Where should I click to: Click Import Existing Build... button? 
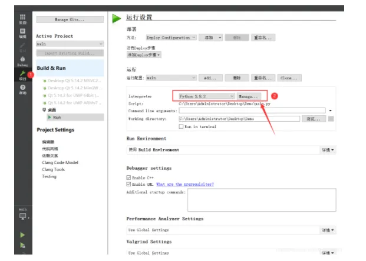[x=70, y=53]
